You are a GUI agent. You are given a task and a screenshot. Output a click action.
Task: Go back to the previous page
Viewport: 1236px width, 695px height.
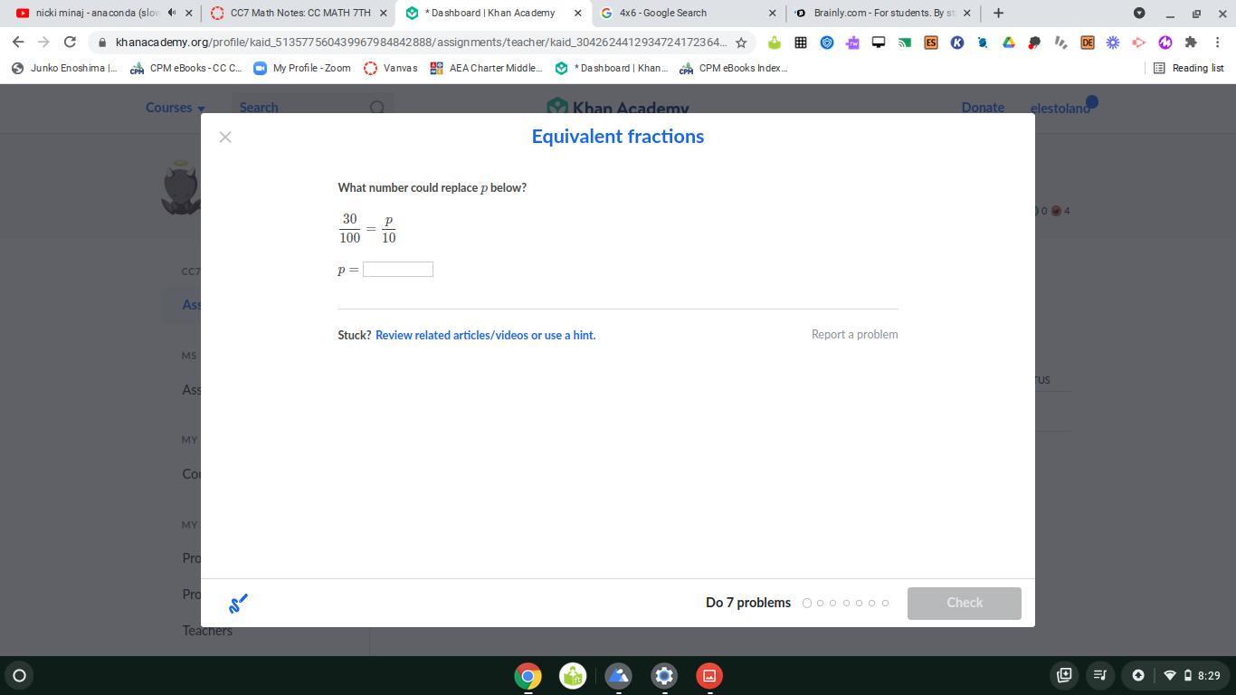click(18, 43)
